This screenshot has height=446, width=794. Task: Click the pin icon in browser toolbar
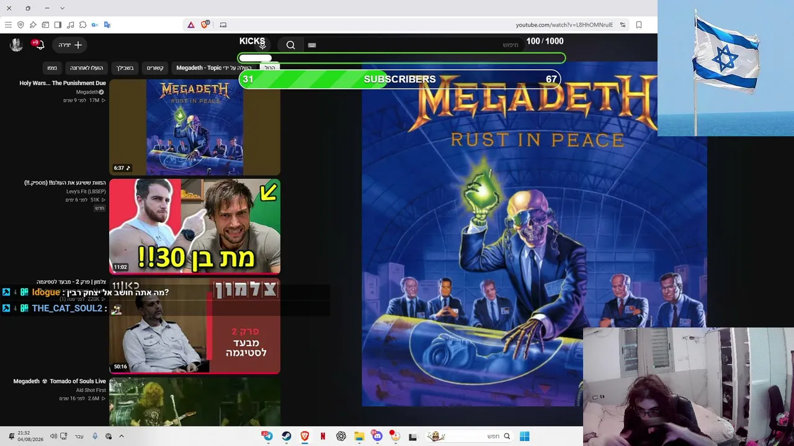(x=33, y=25)
